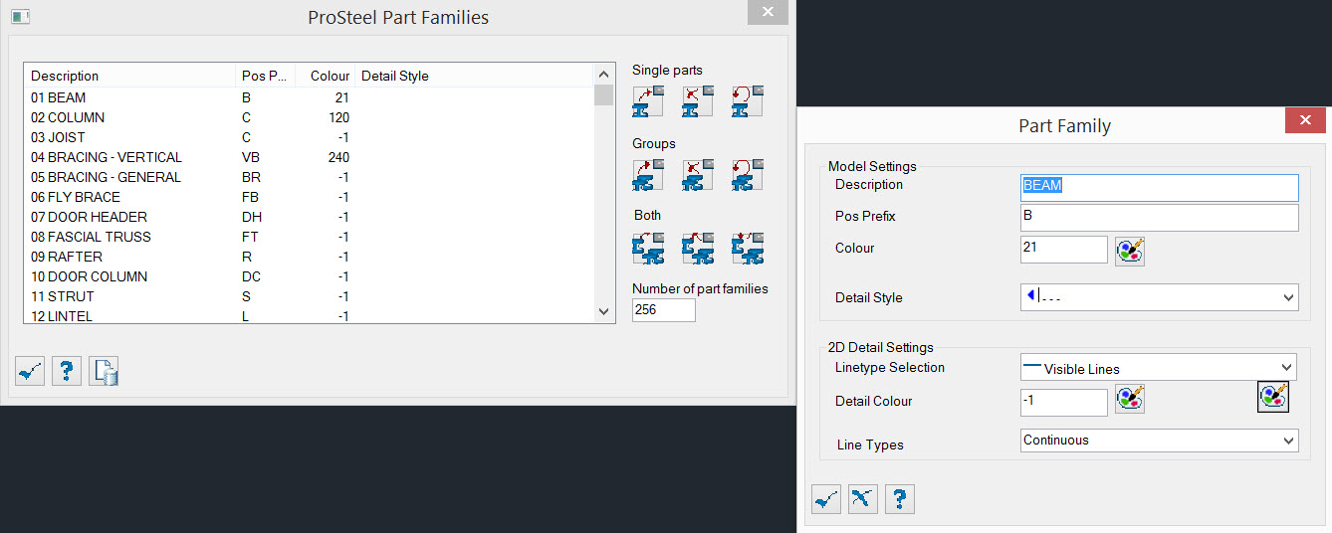This screenshot has height=533, width=1332.
Task: Close the Part Family dialog
Action: 1304,121
